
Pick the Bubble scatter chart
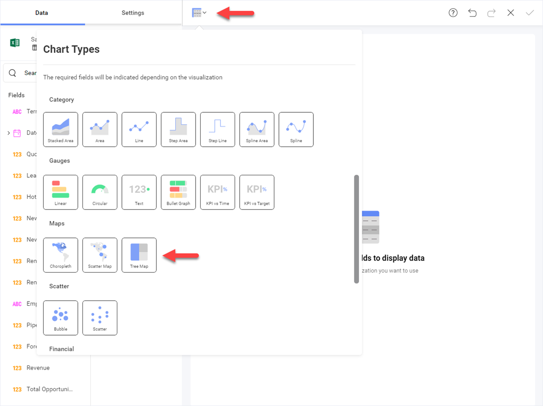coord(61,318)
